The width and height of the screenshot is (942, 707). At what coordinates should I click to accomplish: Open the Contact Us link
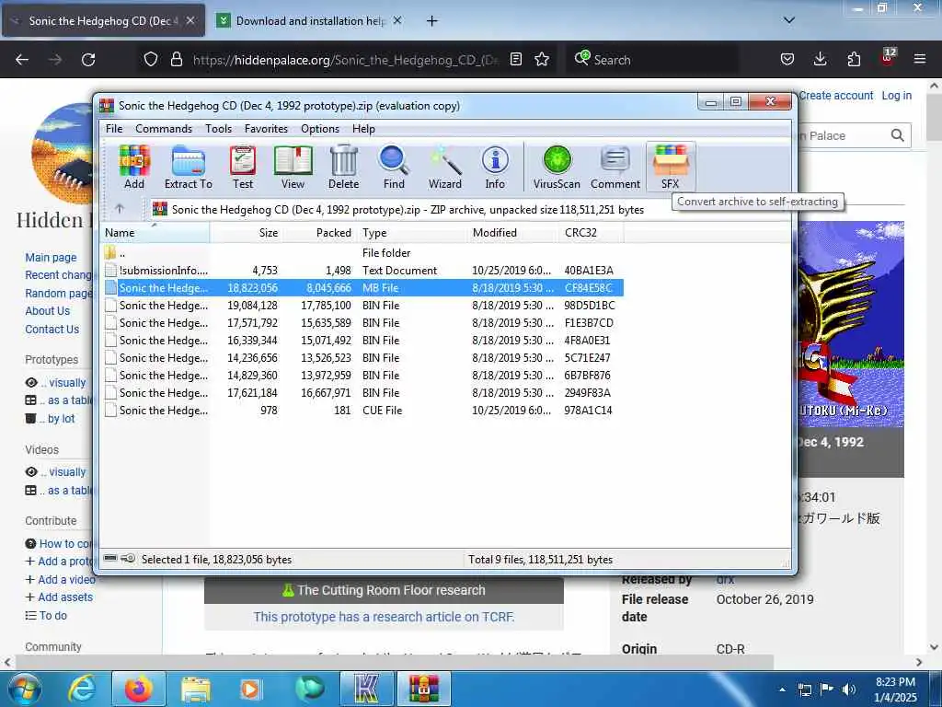click(x=52, y=330)
